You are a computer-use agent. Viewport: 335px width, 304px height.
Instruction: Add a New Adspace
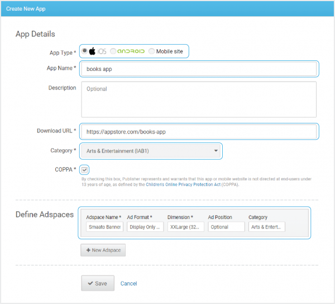[x=103, y=250]
